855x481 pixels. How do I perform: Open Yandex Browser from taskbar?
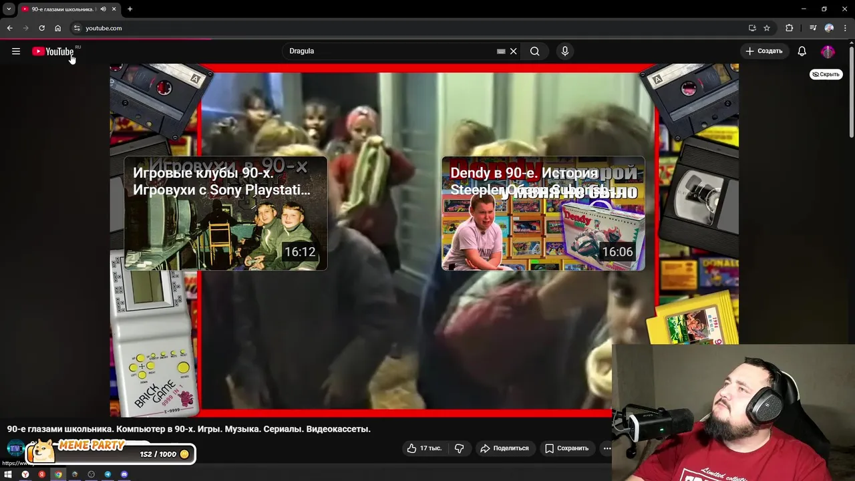25,474
